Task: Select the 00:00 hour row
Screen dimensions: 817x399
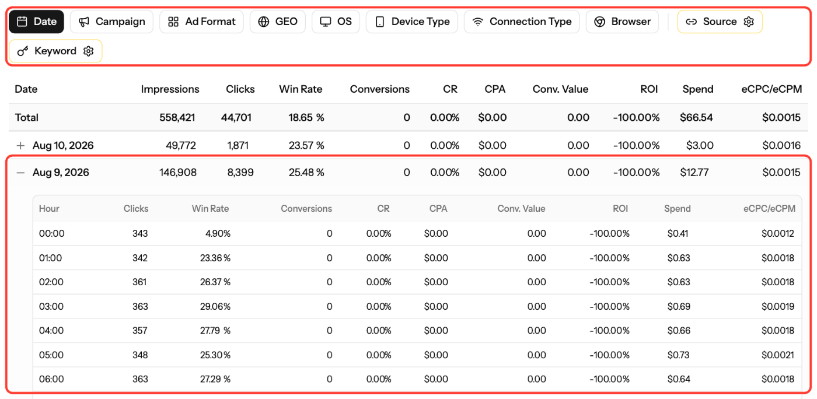Action: [x=417, y=234]
